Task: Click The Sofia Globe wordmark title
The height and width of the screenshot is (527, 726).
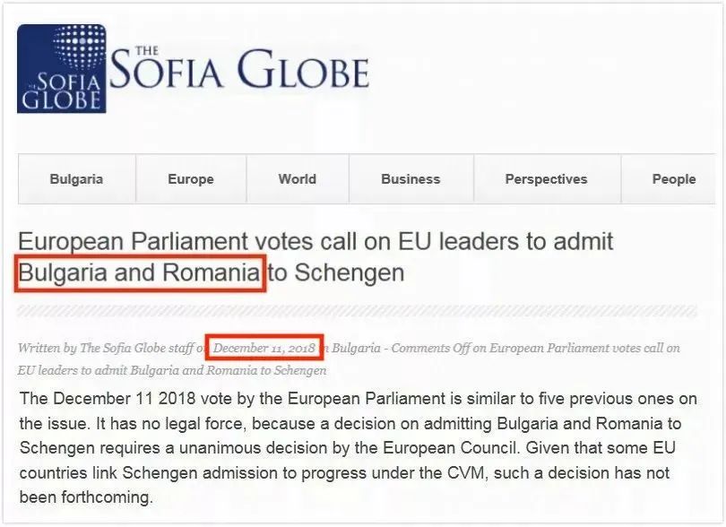Action: click(x=239, y=71)
